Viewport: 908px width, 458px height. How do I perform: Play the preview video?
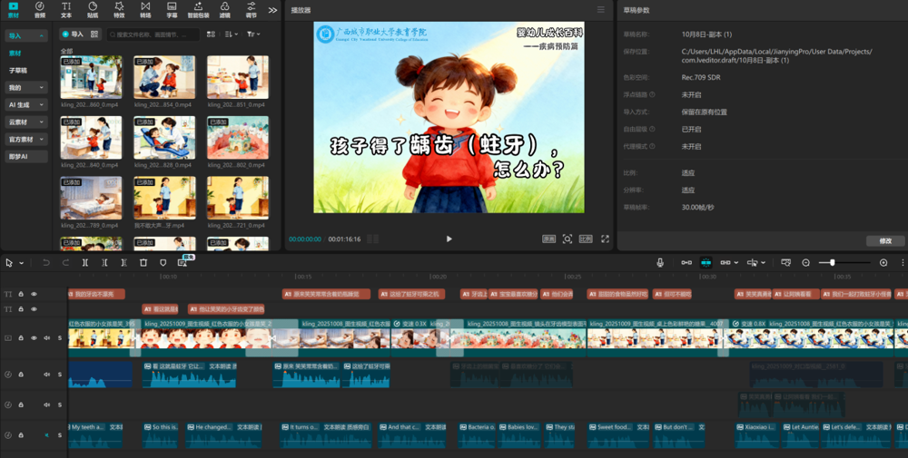click(x=449, y=239)
